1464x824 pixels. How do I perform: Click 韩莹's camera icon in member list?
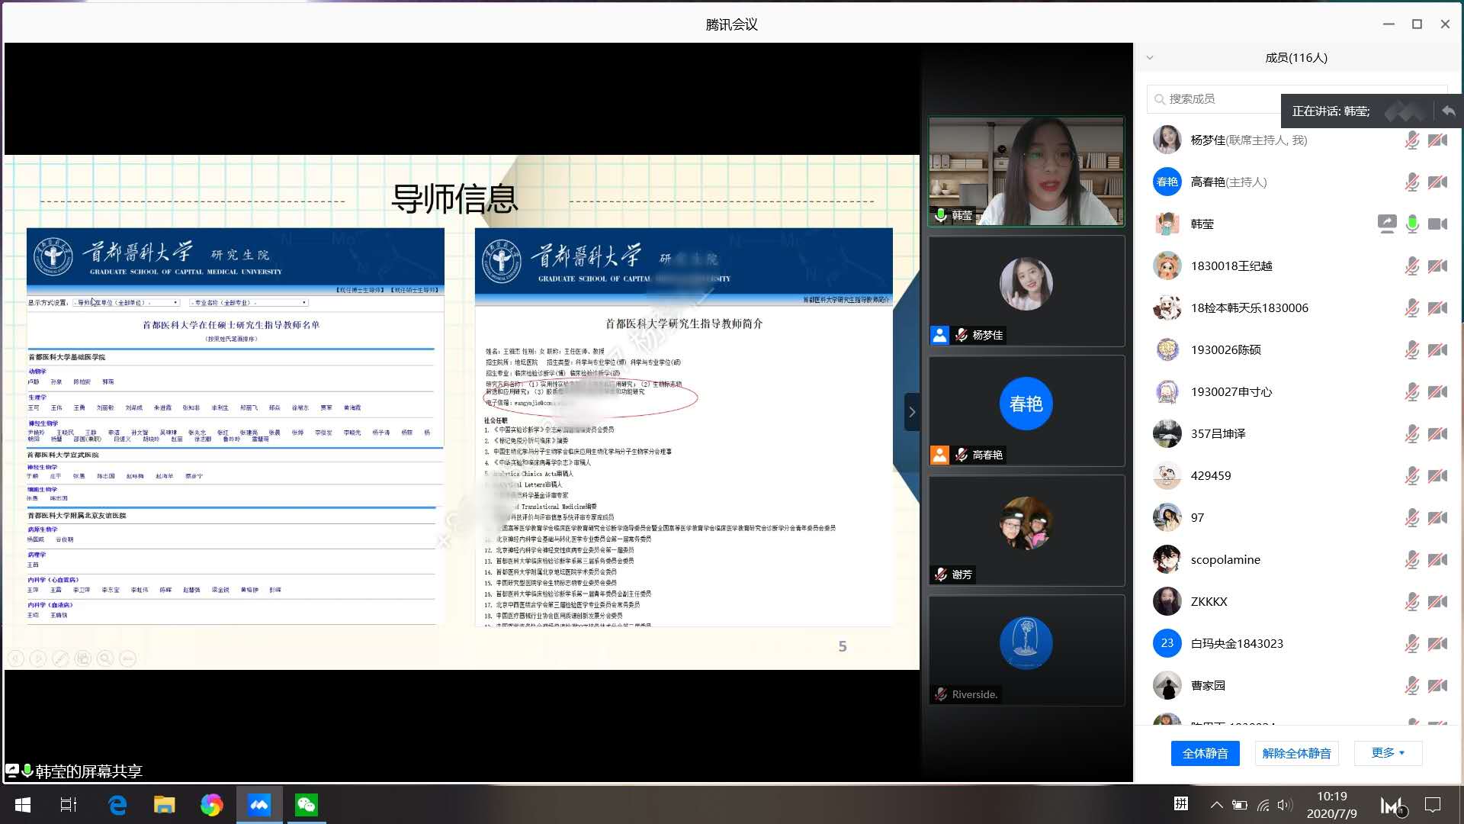click(1437, 224)
